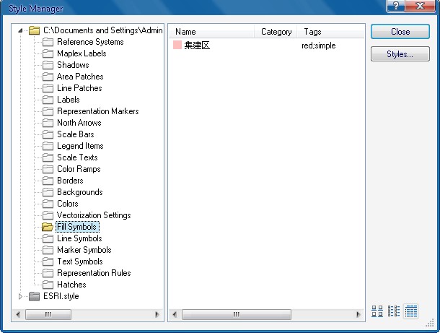Switch to list view mode
Screen dimensions: 440x333
pos(394,311)
